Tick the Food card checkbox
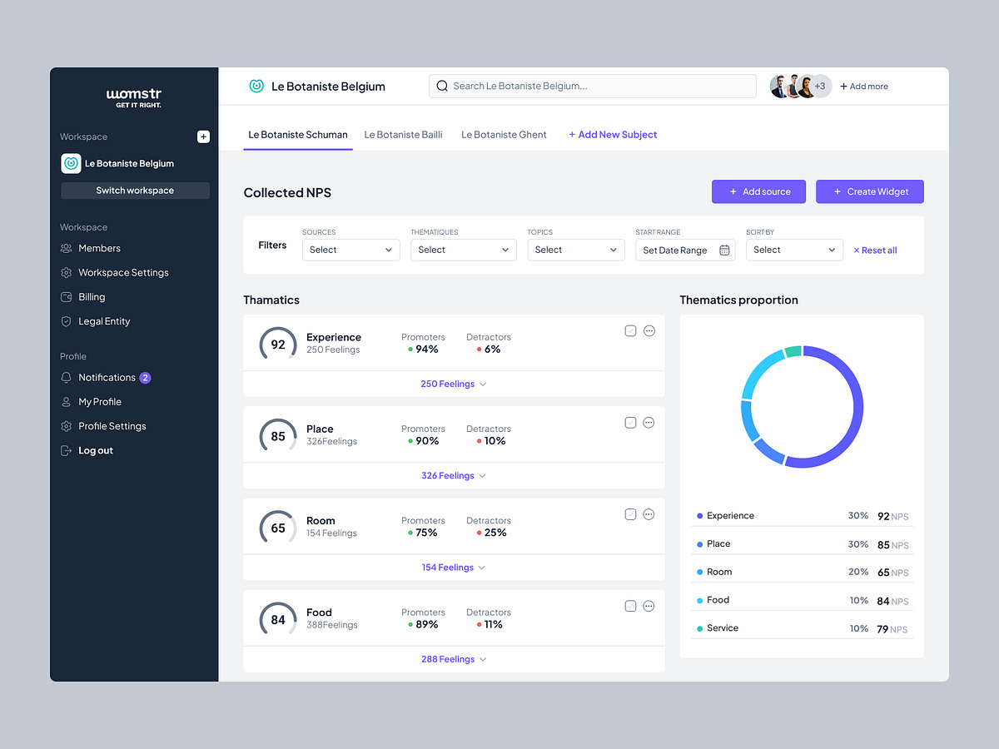This screenshot has width=999, height=749. (x=630, y=606)
